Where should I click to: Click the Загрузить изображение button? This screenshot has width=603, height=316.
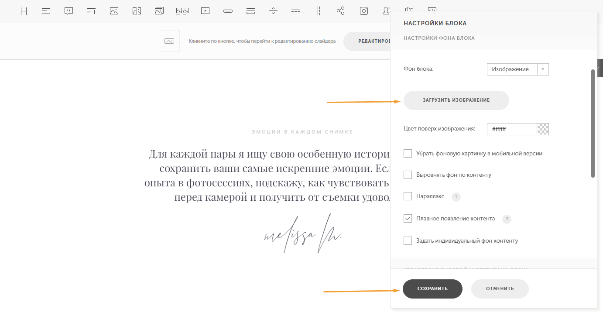click(456, 100)
